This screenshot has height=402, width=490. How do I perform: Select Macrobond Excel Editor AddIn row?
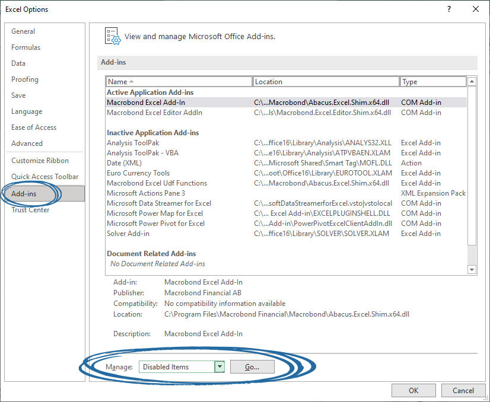coord(287,113)
